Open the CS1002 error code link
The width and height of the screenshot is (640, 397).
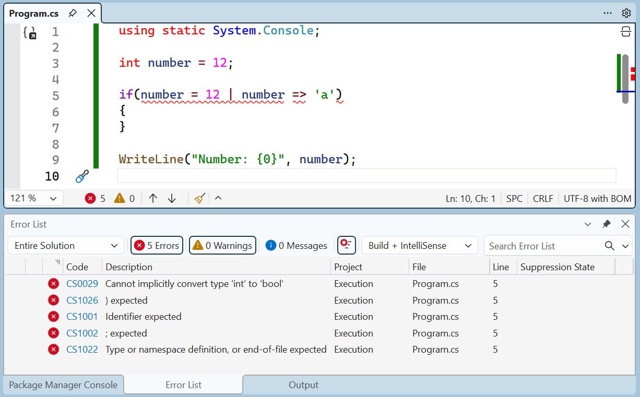(82, 333)
